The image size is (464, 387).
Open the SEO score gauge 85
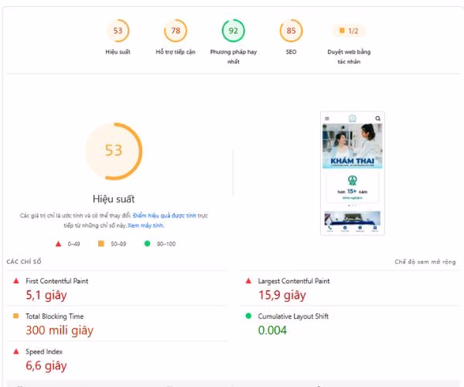(x=291, y=31)
